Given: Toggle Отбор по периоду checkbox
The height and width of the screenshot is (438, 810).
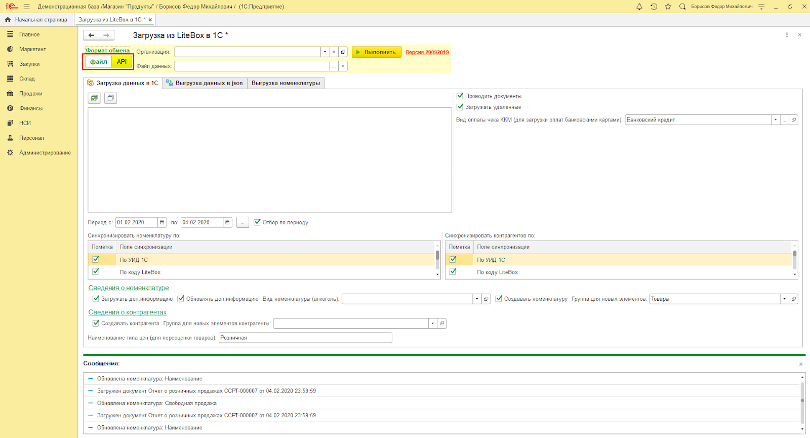Looking at the screenshot, I should click(257, 222).
